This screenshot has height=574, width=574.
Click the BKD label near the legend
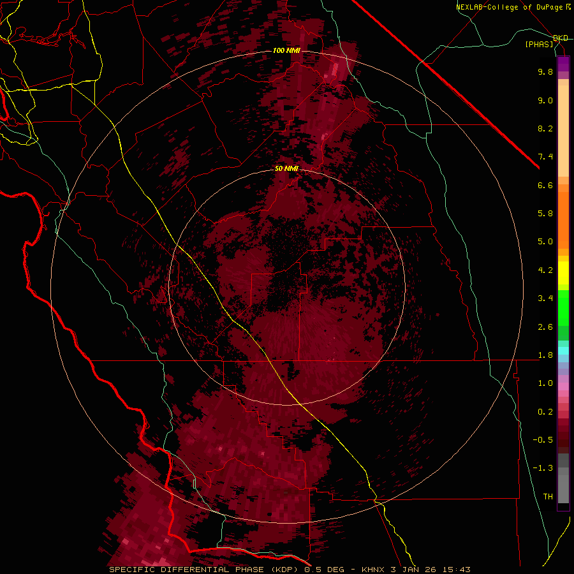(x=561, y=38)
